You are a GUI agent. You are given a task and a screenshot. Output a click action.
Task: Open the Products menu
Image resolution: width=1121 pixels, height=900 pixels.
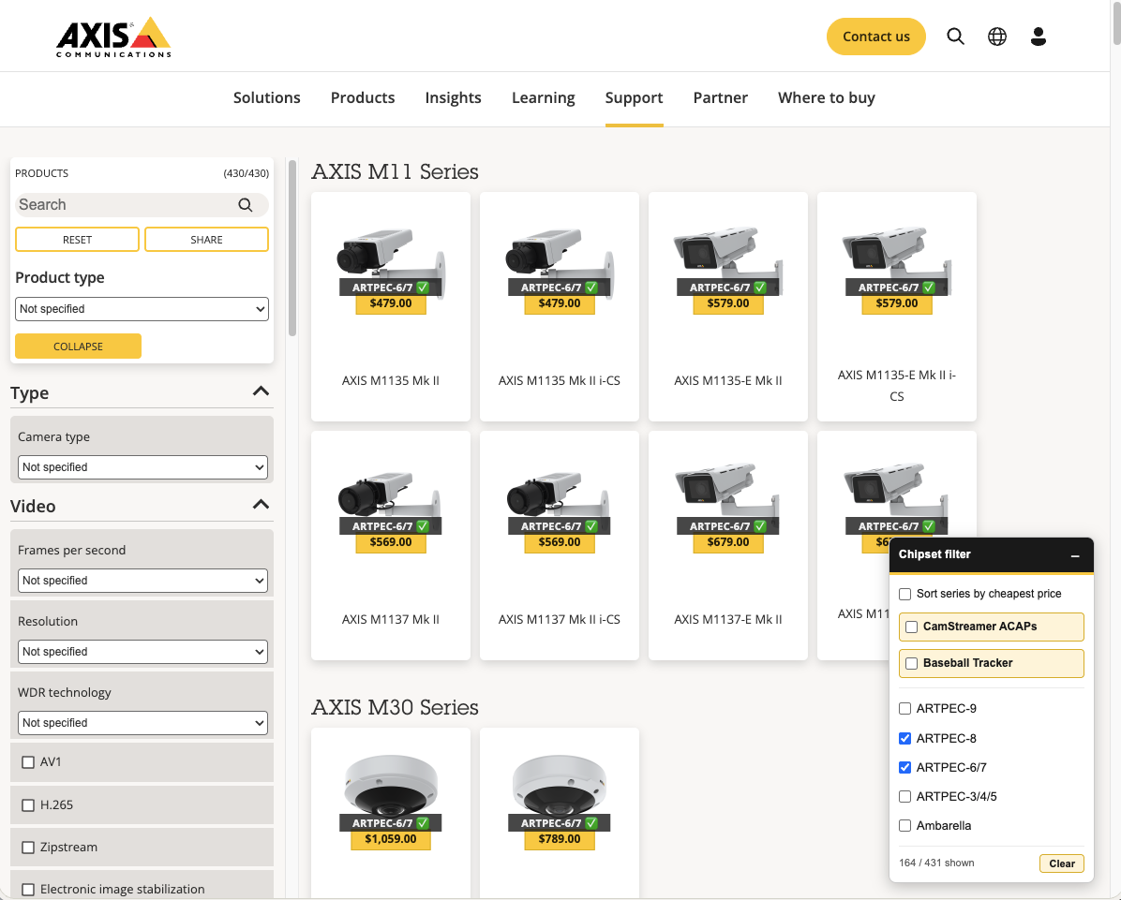363,97
